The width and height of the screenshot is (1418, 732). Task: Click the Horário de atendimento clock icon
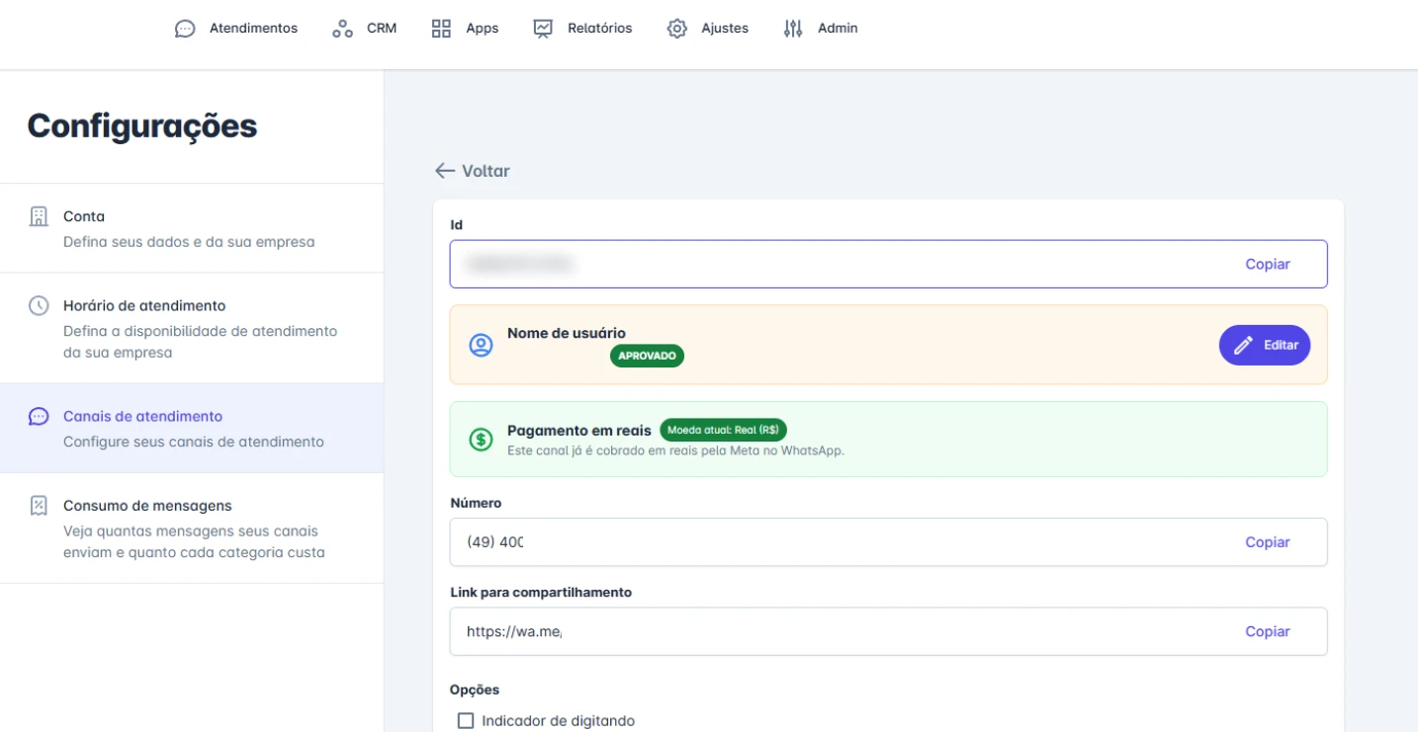[x=39, y=305]
